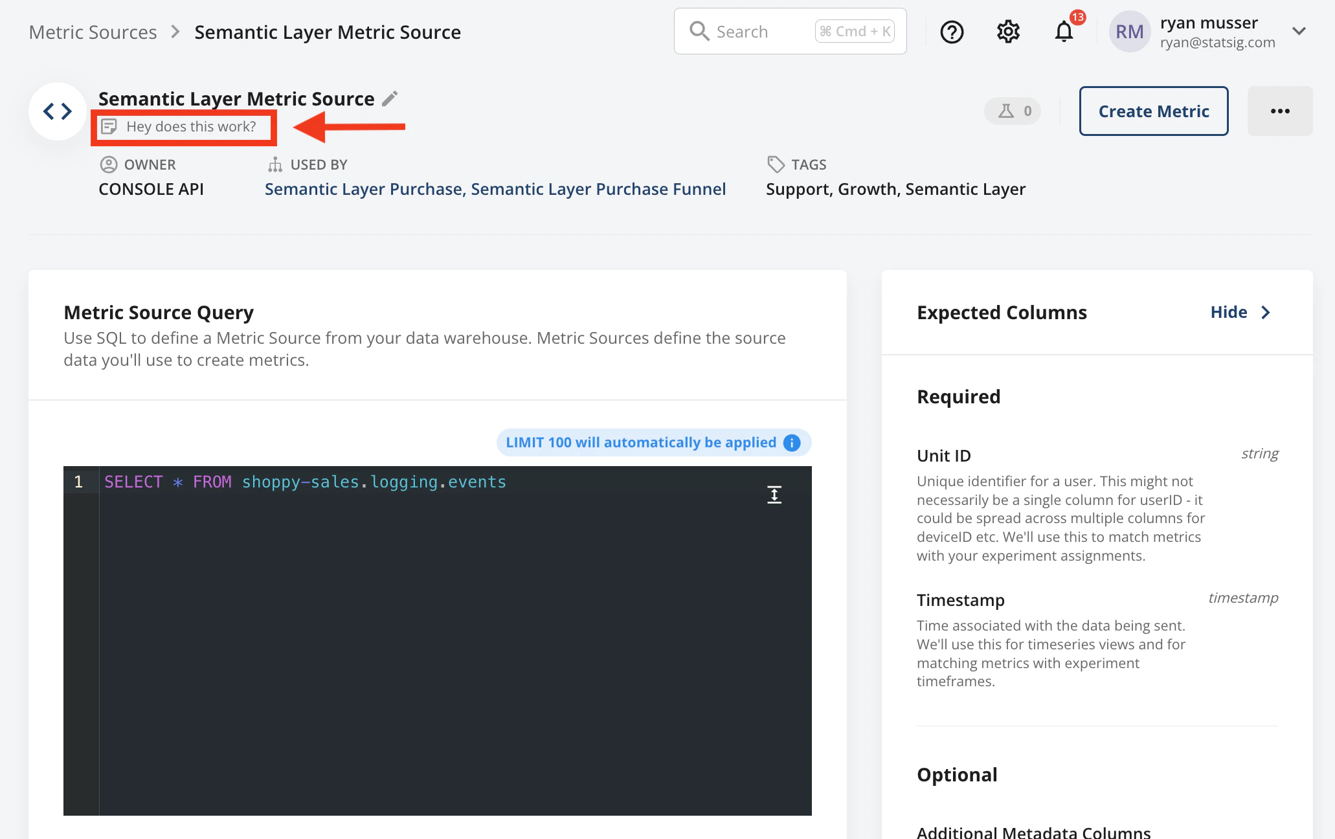
Task: Open the Semantic Layer Purchase Funnel link
Action: pyautogui.click(x=598, y=189)
